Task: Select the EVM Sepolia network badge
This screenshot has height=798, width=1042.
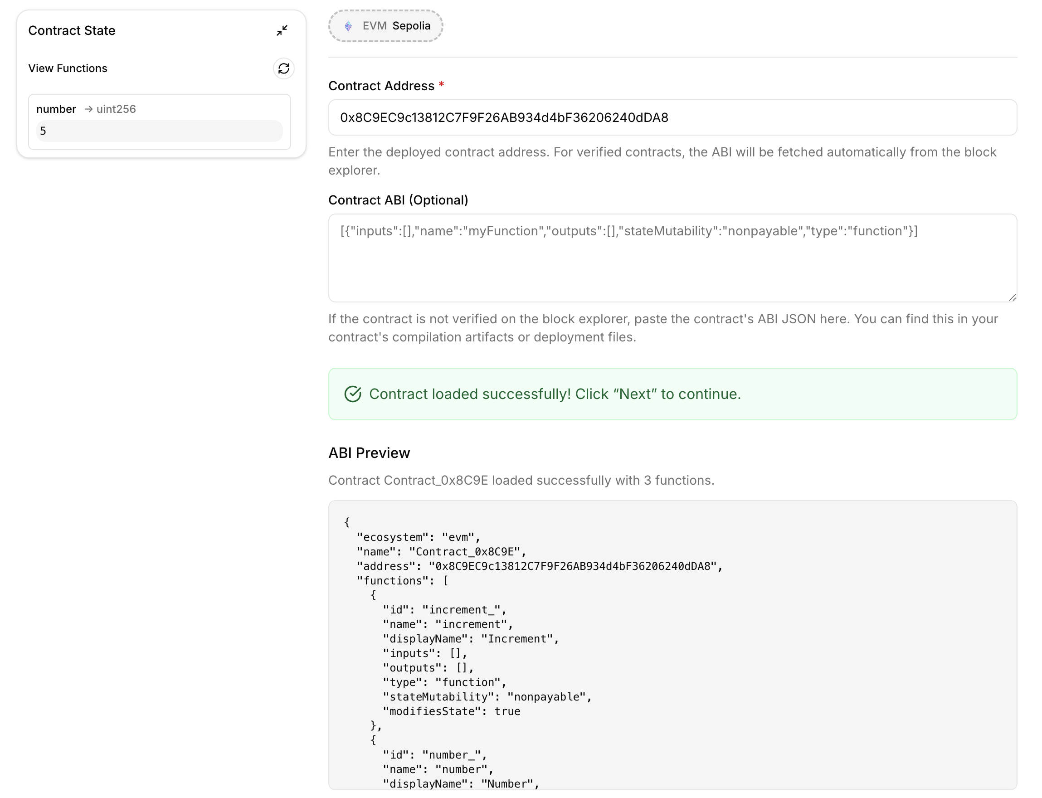Action: [x=385, y=26]
